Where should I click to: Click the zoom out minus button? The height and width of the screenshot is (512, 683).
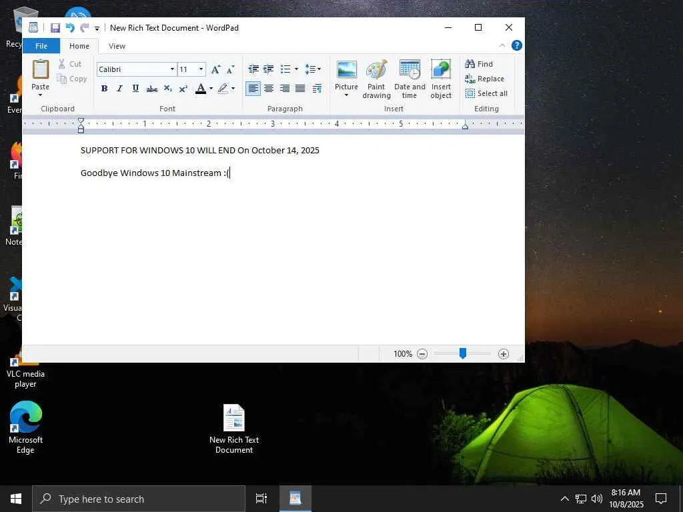pos(422,354)
